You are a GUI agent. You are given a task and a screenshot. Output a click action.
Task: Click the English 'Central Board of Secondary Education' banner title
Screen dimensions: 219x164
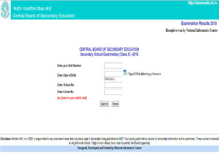click(x=44, y=16)
